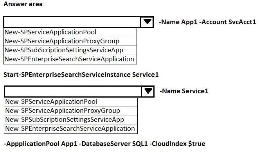
Task: Click the first empty combo box field
Action: point(72,22)
